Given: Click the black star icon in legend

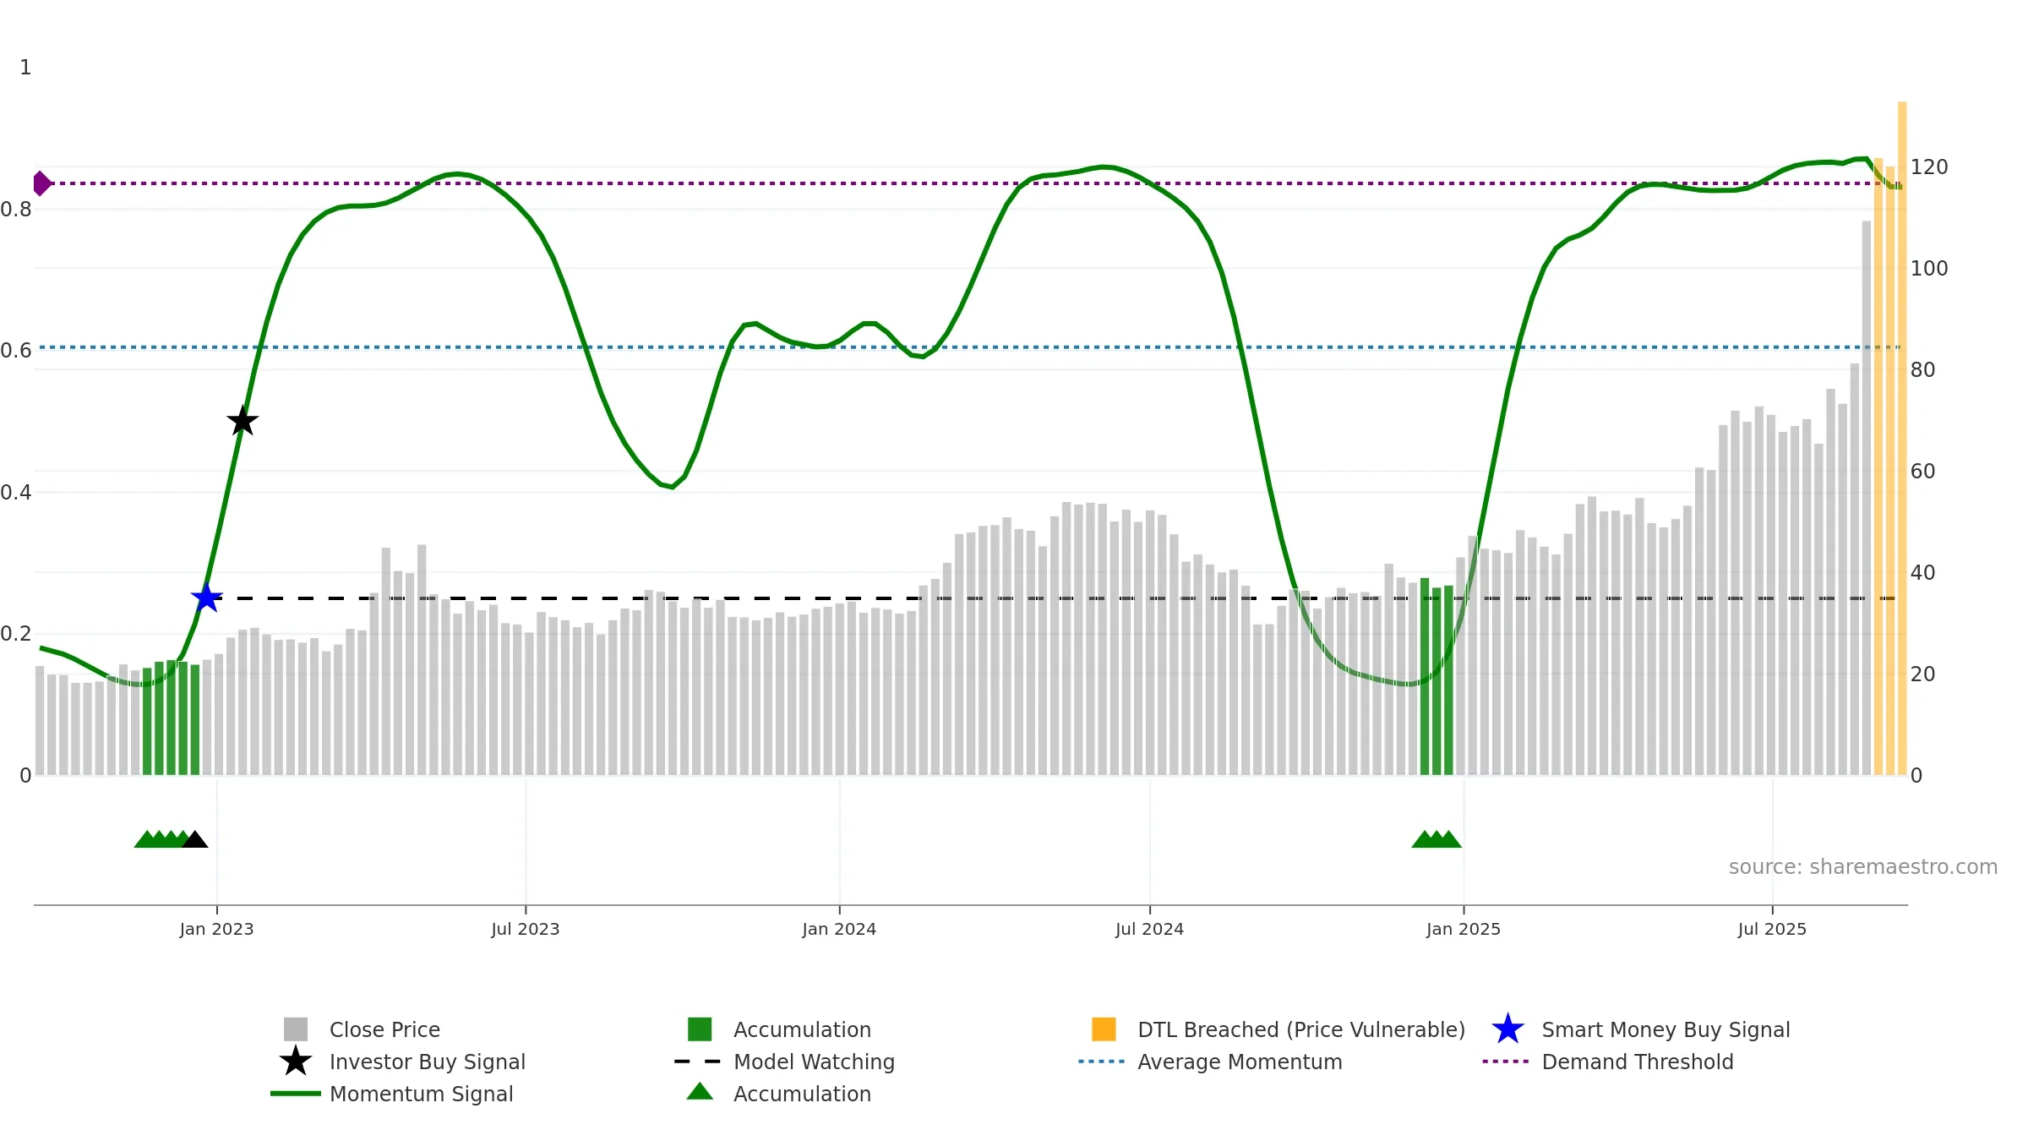Looking at the screenshot, I should point(295,1062).
